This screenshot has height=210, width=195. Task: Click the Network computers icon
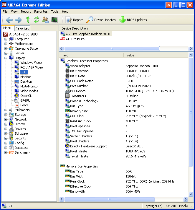point(11,119)
